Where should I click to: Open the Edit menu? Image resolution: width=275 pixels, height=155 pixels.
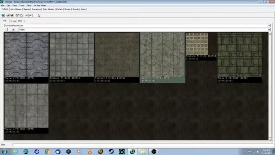click(x=8, y=6)
